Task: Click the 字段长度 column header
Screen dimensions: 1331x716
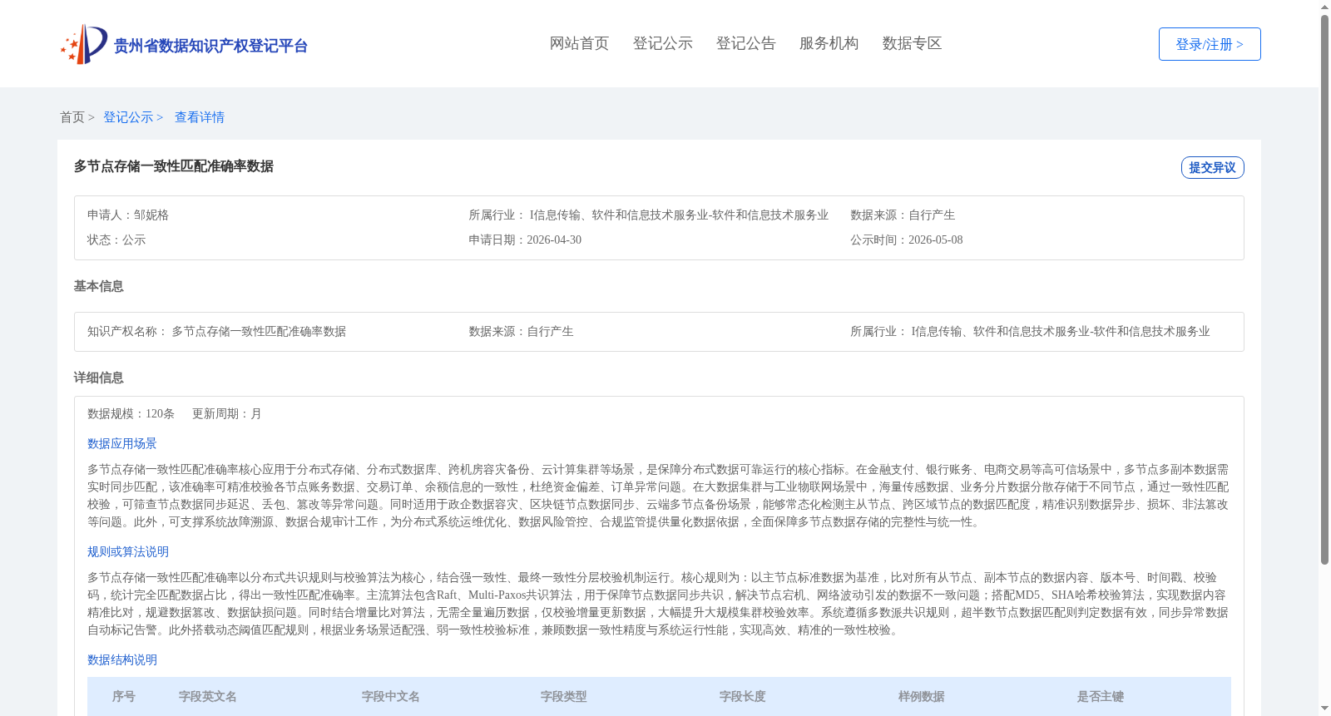Action: [x=743, y=696]
